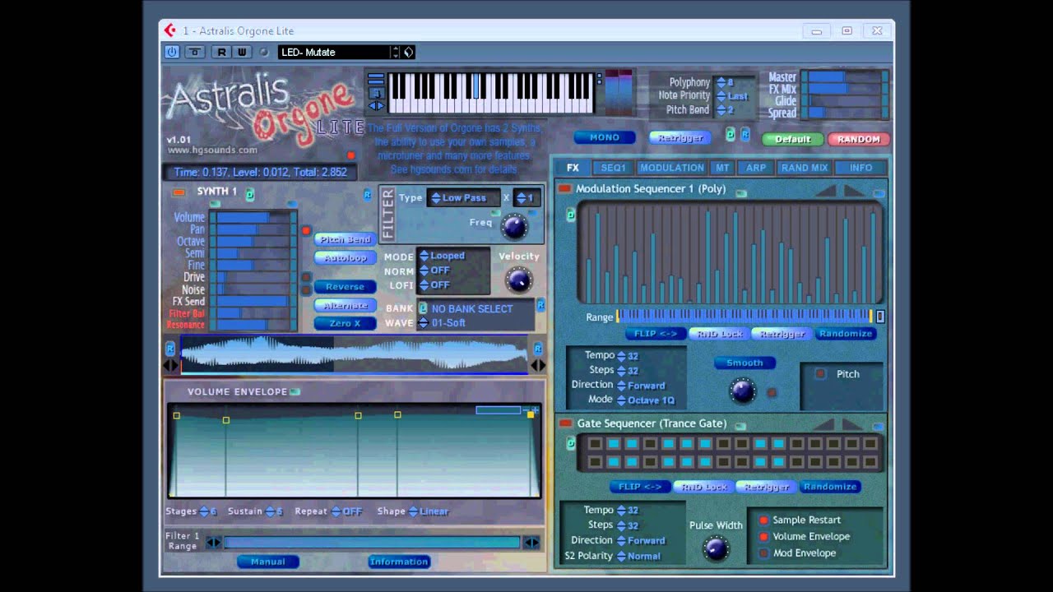Click the Velocity knob
Image resolution: width=1053 pixels, height=592 pixels.
518,280
